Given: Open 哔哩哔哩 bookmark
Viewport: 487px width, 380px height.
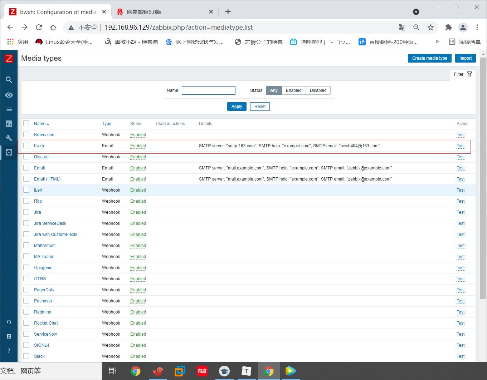Looking at the screenshot, I should pos(320,42).
